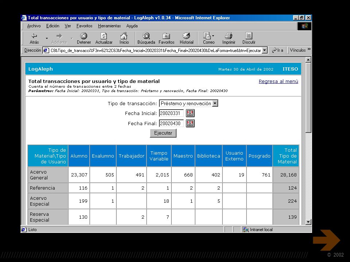Open the Búsqueda search panel
This screenshot has height=262, width=350.
tap(146, 38)
